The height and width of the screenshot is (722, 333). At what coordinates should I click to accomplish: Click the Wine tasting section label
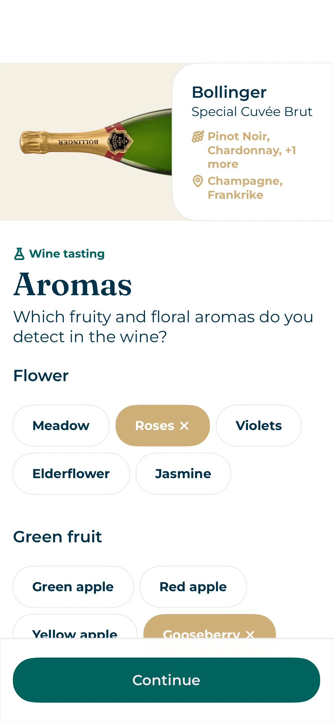[x=67, y=254]
